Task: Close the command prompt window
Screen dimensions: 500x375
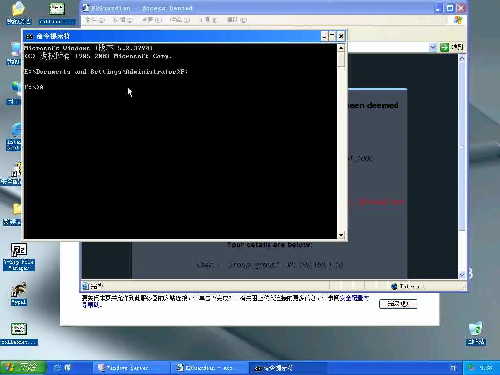Action: click(341, 36)
